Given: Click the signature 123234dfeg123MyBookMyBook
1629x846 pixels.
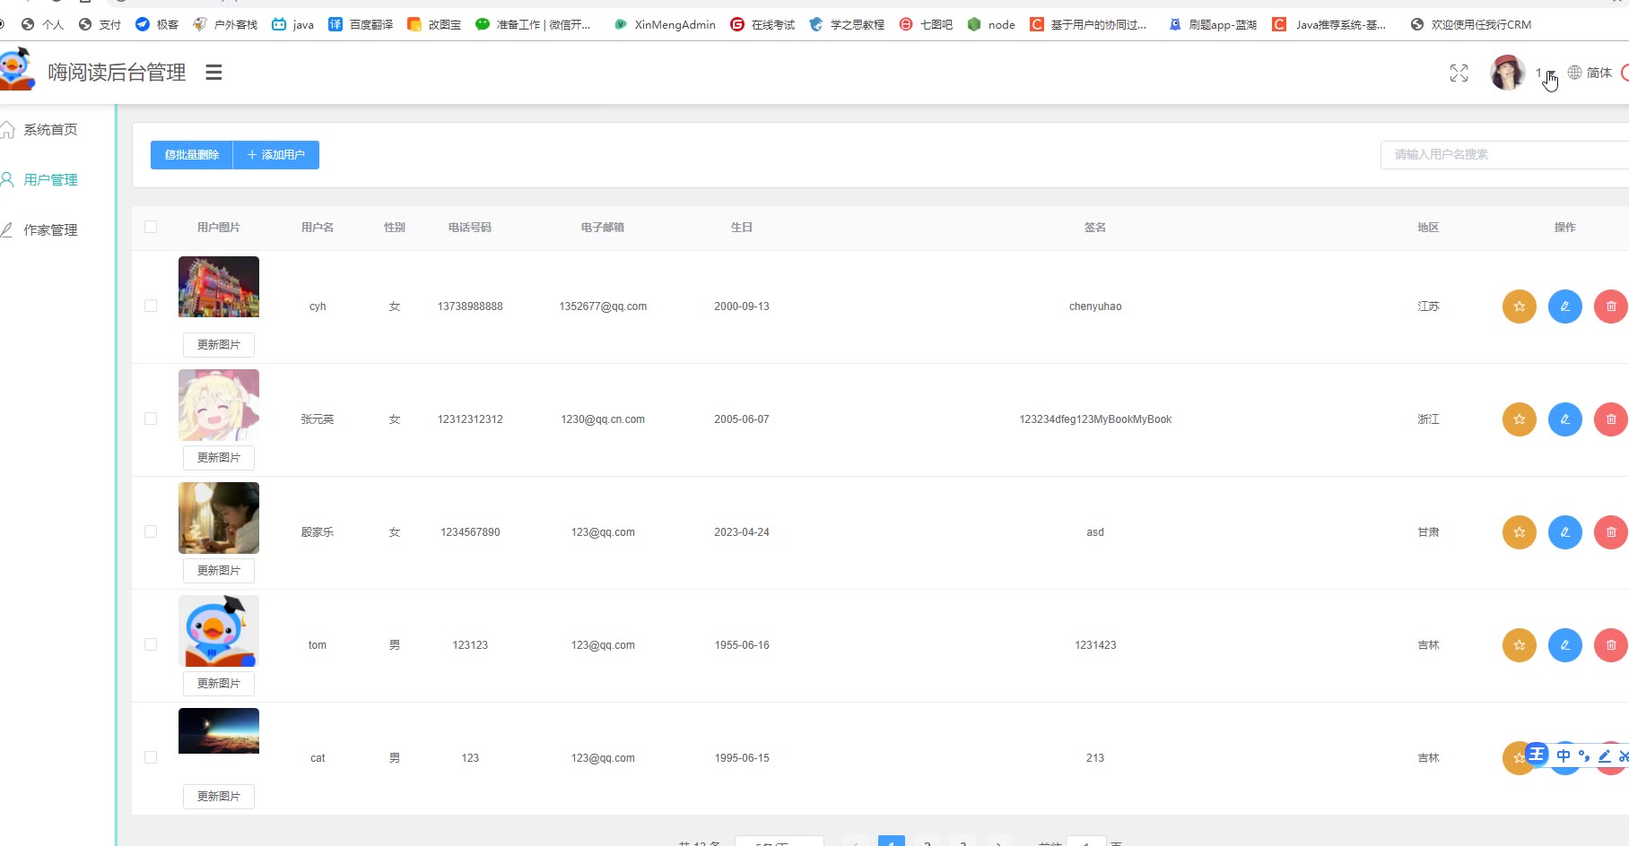Looking at the screenshot, I should [1095, 419].
